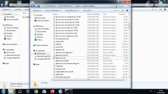Click Nova pasta button

[87, 10]
